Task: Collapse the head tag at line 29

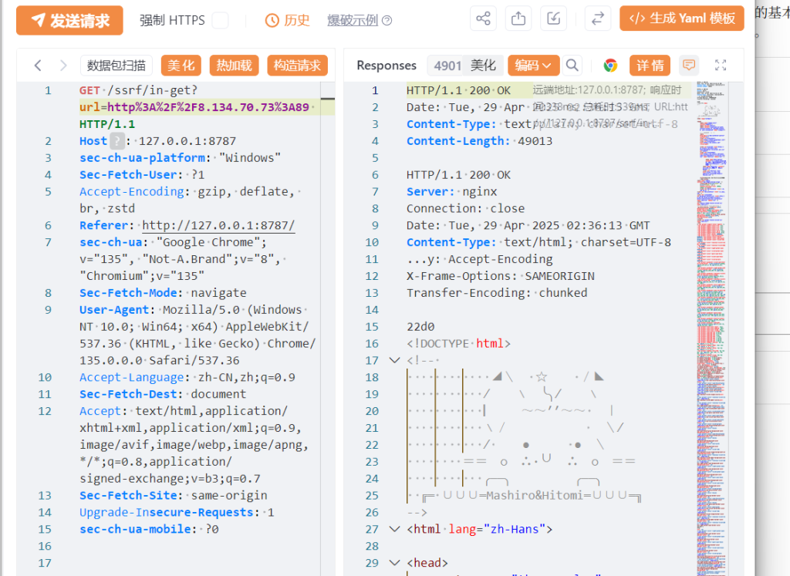Action: 395,563
